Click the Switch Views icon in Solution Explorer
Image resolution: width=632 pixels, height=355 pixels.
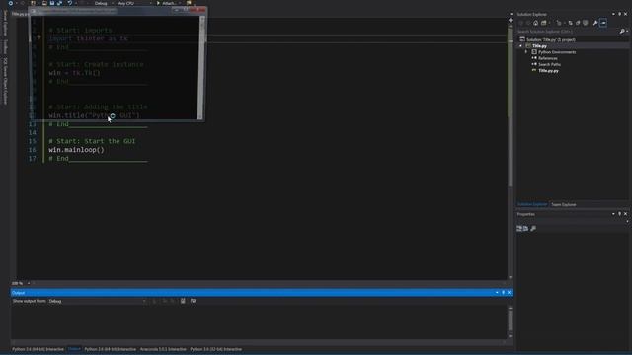(x=544, y=23)
